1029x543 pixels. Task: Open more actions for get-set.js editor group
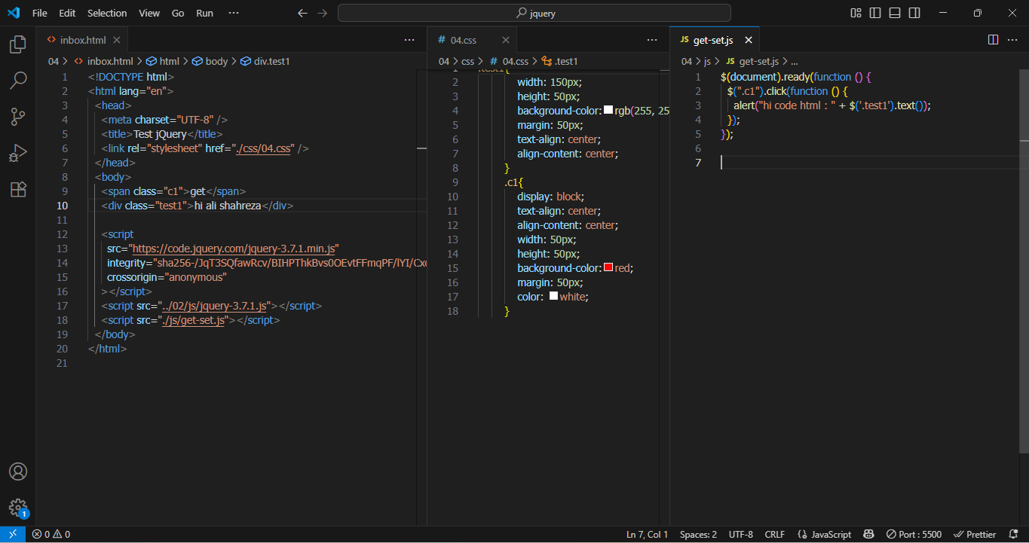1013,39
